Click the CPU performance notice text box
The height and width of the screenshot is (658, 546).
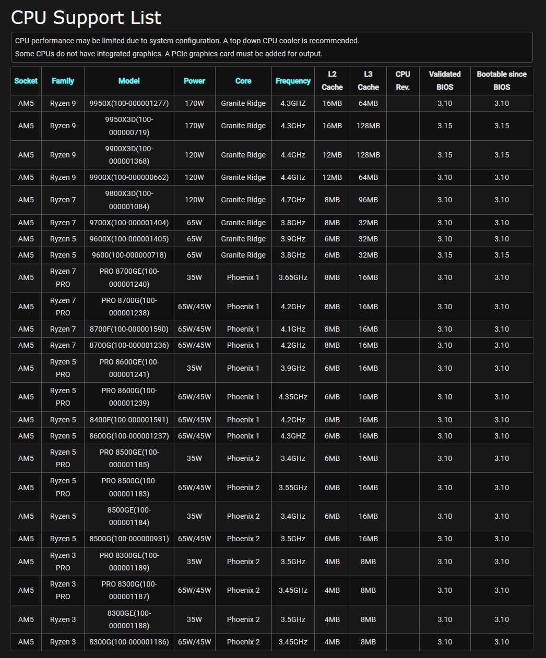pos(272,47)
